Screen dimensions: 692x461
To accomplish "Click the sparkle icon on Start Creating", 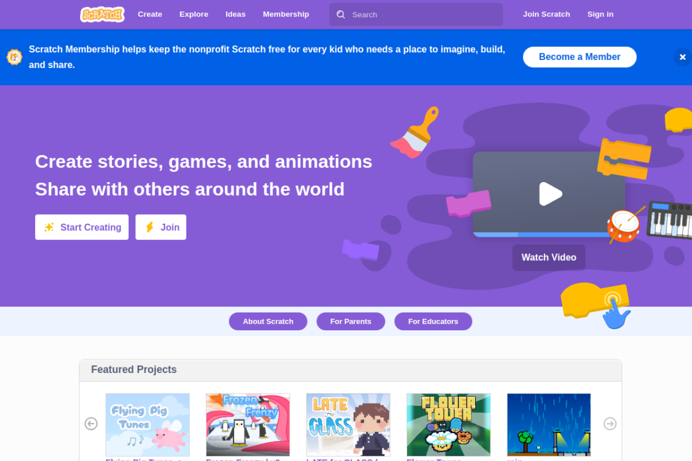I will click(49, 227).
